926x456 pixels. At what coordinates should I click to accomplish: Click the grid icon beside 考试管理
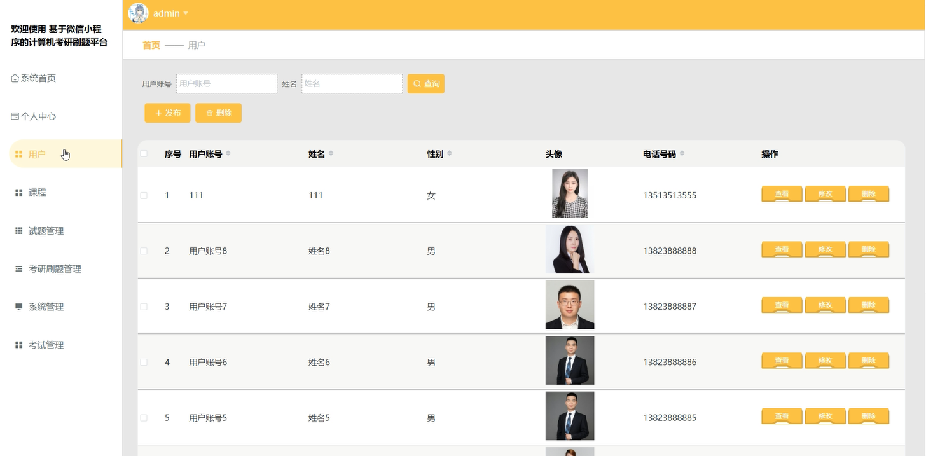point(19,345)
